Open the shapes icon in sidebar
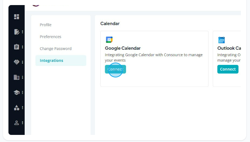The height and width of the screenshot is (142, 250). [x=17, y=108]
